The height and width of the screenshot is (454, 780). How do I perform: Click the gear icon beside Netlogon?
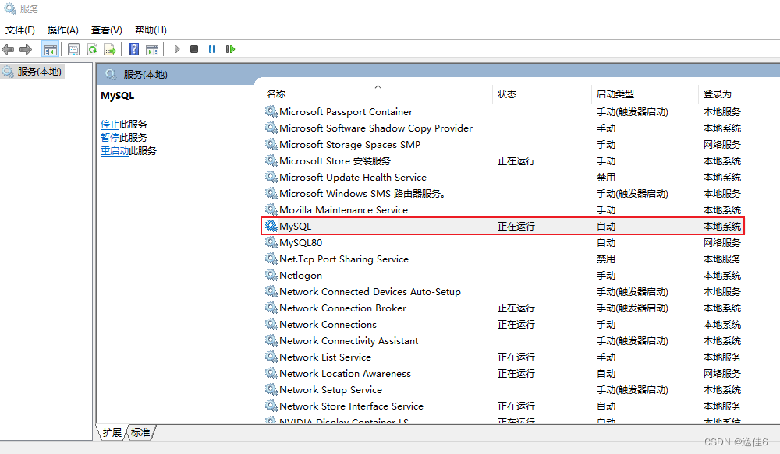click(x=271, y=275)
